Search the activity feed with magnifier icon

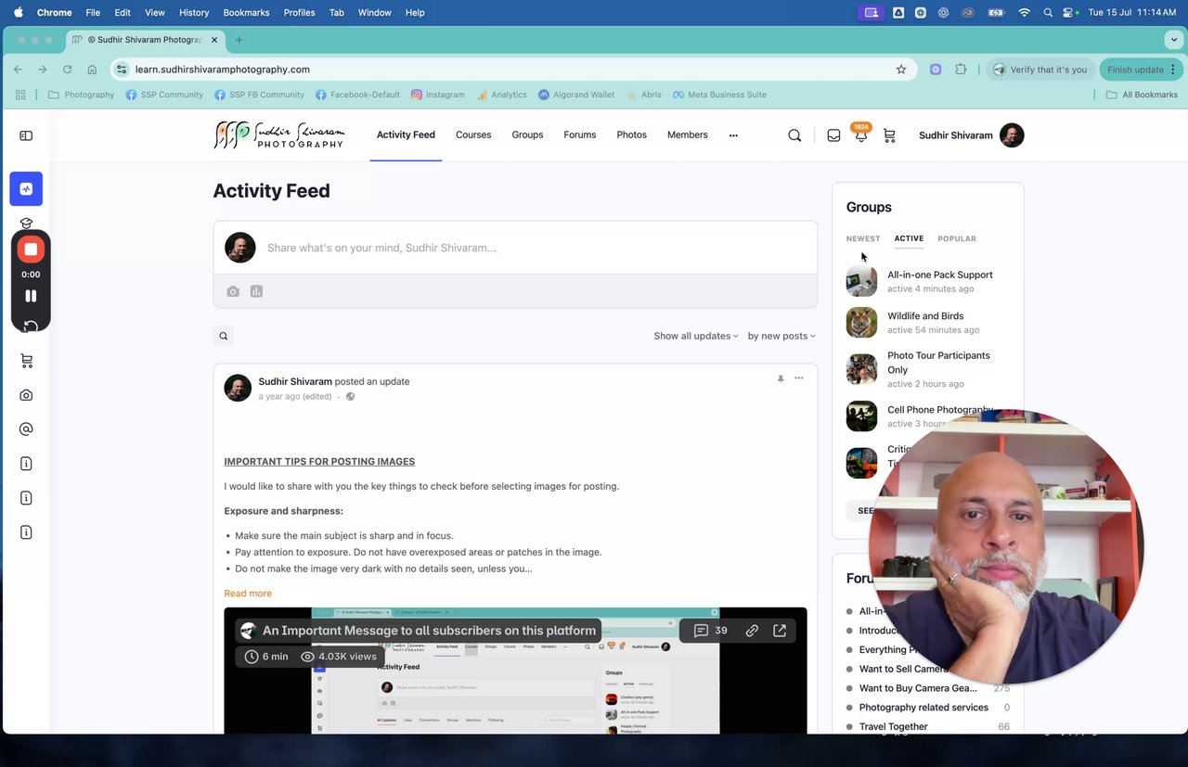point(224,336)
